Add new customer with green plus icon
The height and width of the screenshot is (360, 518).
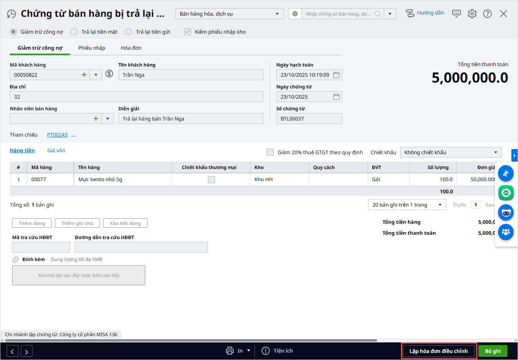[x=84, y=75]
